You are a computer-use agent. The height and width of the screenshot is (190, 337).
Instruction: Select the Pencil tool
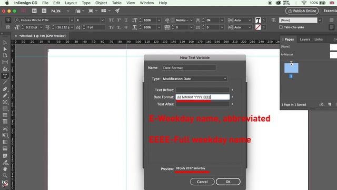pyautogui.click(x=5, y=96)
